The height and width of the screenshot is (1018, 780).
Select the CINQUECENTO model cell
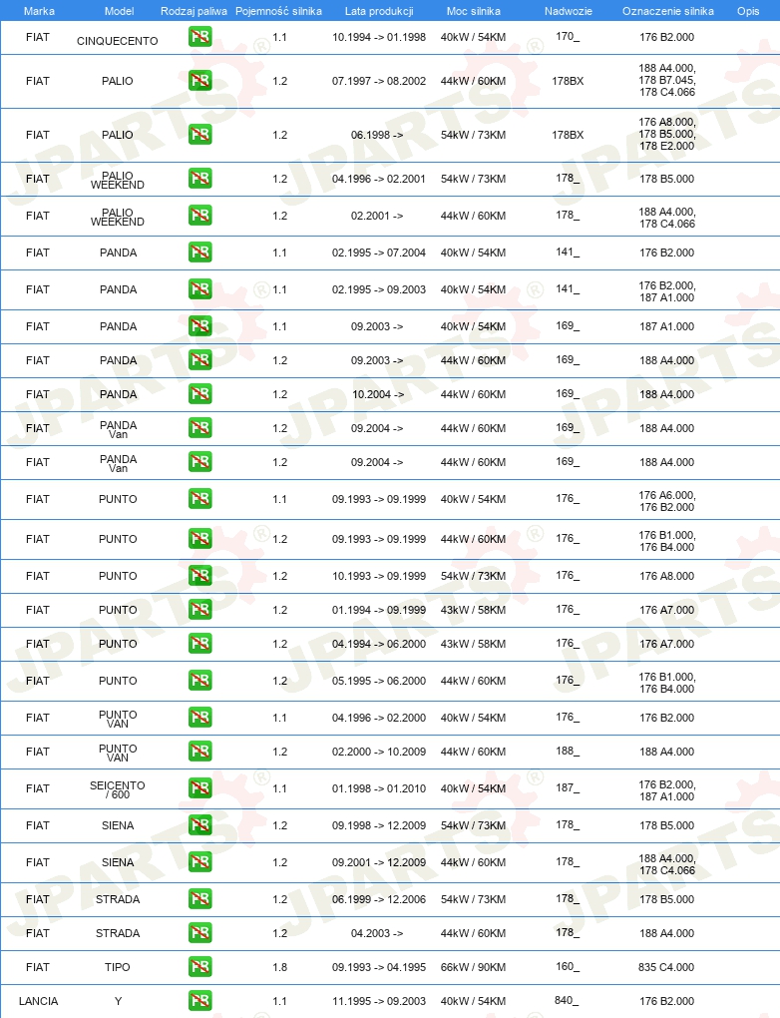[118, 41]
